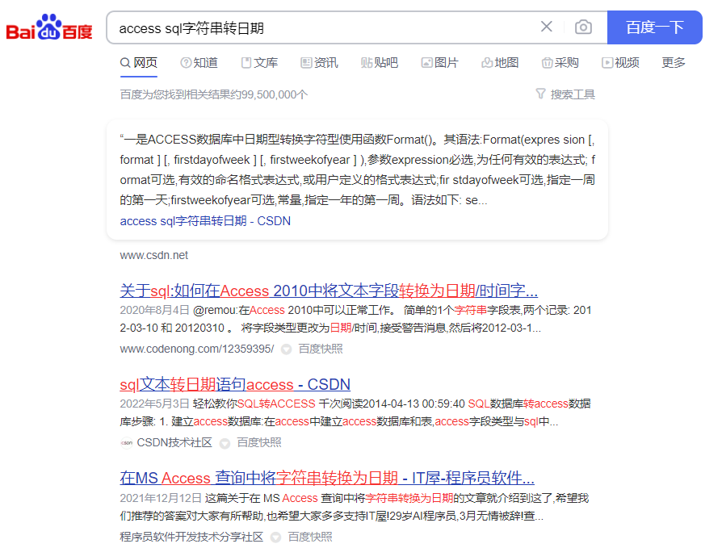Viewport: 722px width, 548px height.
Task: Click the featured snippet text about Format()
Action: click(x=357, y=169)
